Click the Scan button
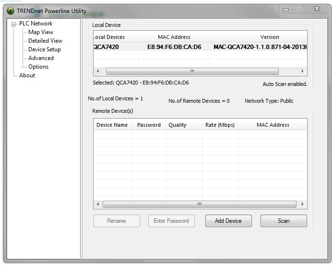The height and width of the screenshot is (266, 333). click(x=284, y=221)
